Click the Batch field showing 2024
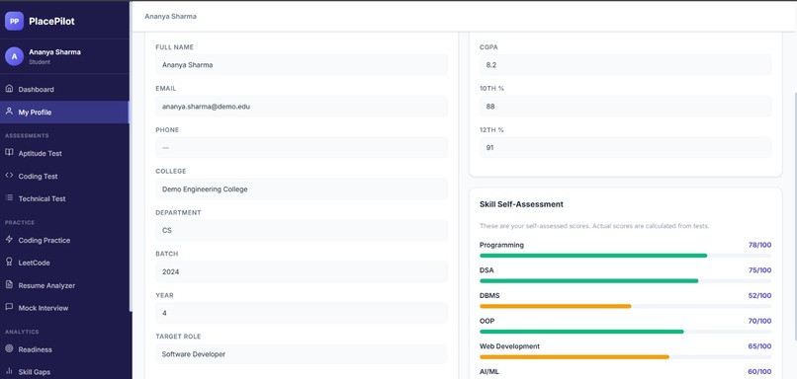 coord(302,271)
